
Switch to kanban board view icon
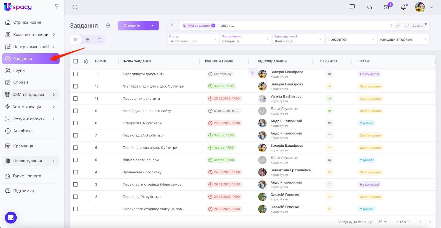click(100, 40)
